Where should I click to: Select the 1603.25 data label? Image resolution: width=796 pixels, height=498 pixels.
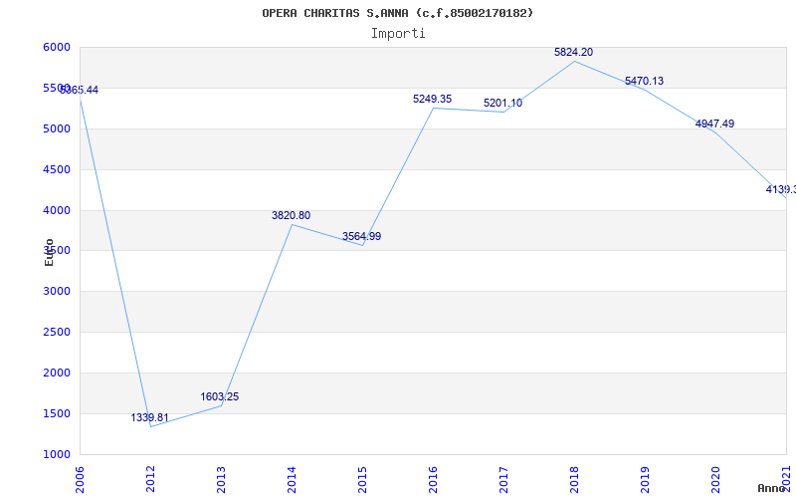[219, 396]
